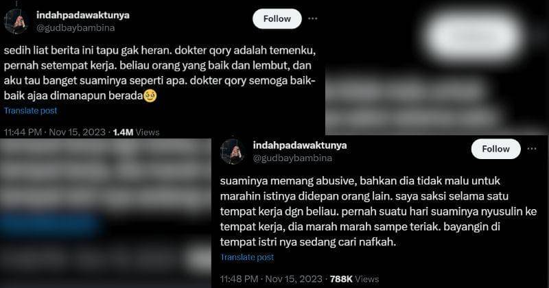Viewport: 549px width, 288px height.
Task: Click the top tweet text about dokter qory
Action: 160,73
